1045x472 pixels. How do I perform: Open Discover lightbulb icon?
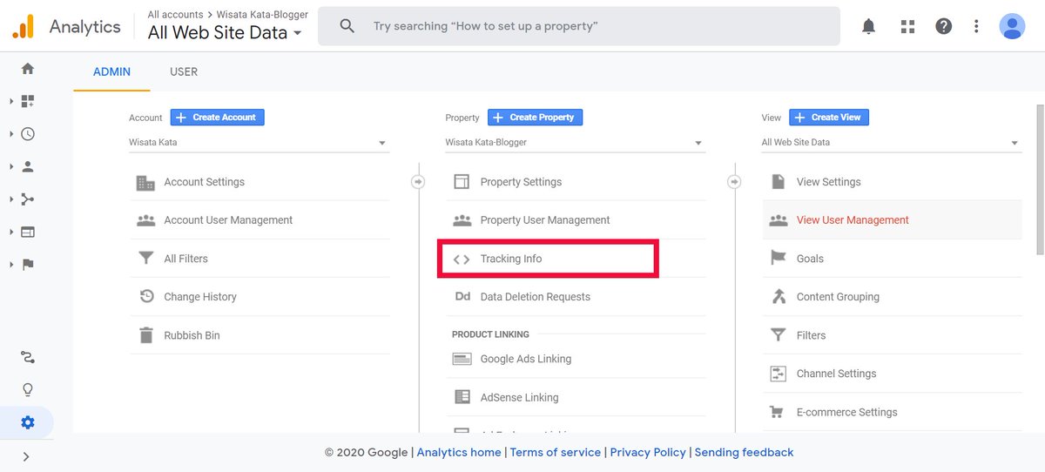pyautogui.click(x=28, y=389)
